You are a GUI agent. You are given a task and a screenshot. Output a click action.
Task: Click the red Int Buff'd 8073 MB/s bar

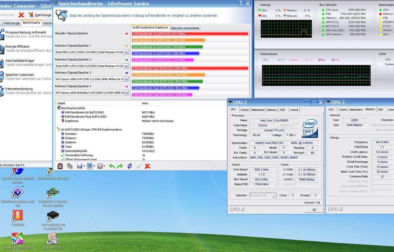(x=190, y=33)
